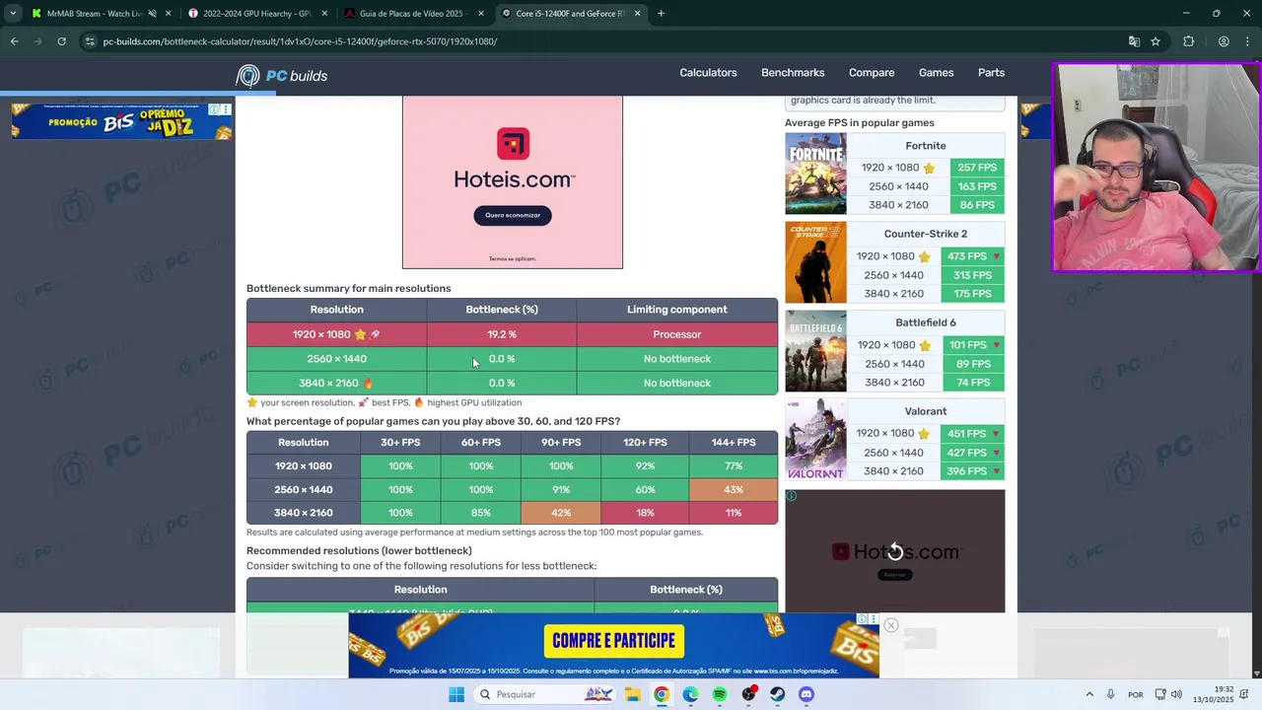
Task: Open Steam from the taskbar
Action: coord(777,694)
